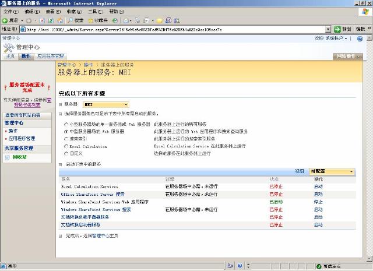The height and width of the screenshot is (271, 373).
Task: Open the welcome system account dropdown
Action: 330,38
